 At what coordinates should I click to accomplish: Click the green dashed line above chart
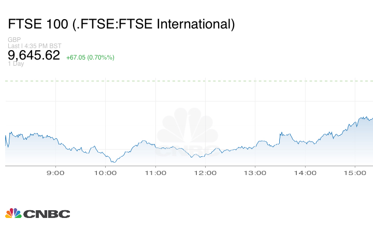[x=187, y=81]
